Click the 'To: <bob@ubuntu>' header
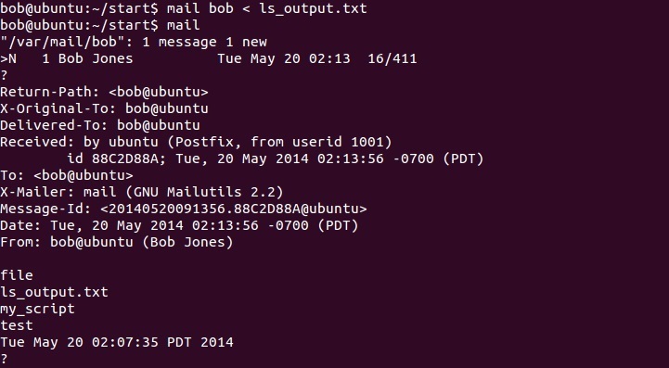 click(x=67, y=175)
